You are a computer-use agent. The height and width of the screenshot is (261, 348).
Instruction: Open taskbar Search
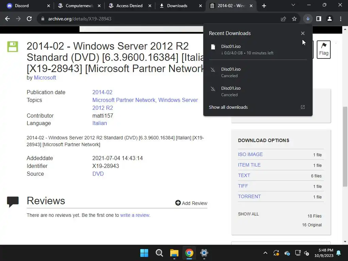159,253
